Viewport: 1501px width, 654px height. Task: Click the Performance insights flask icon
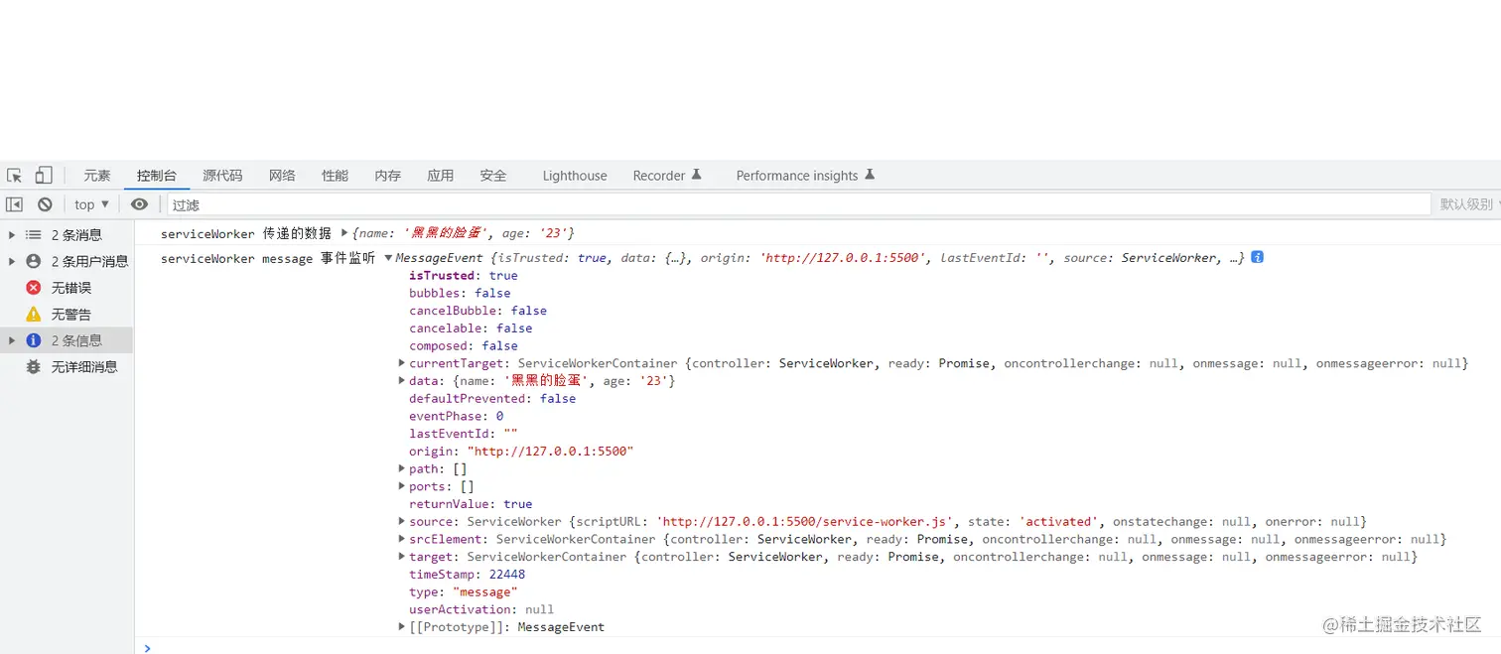(x=870, y=175)
